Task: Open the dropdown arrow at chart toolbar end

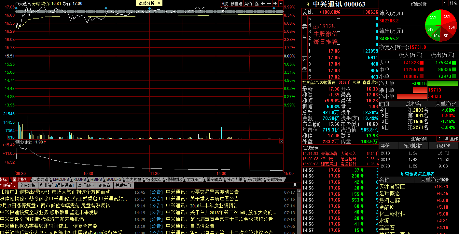Action: (x=281, y=3)
